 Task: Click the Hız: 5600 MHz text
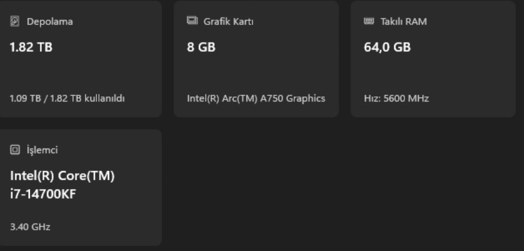(396, 99)
